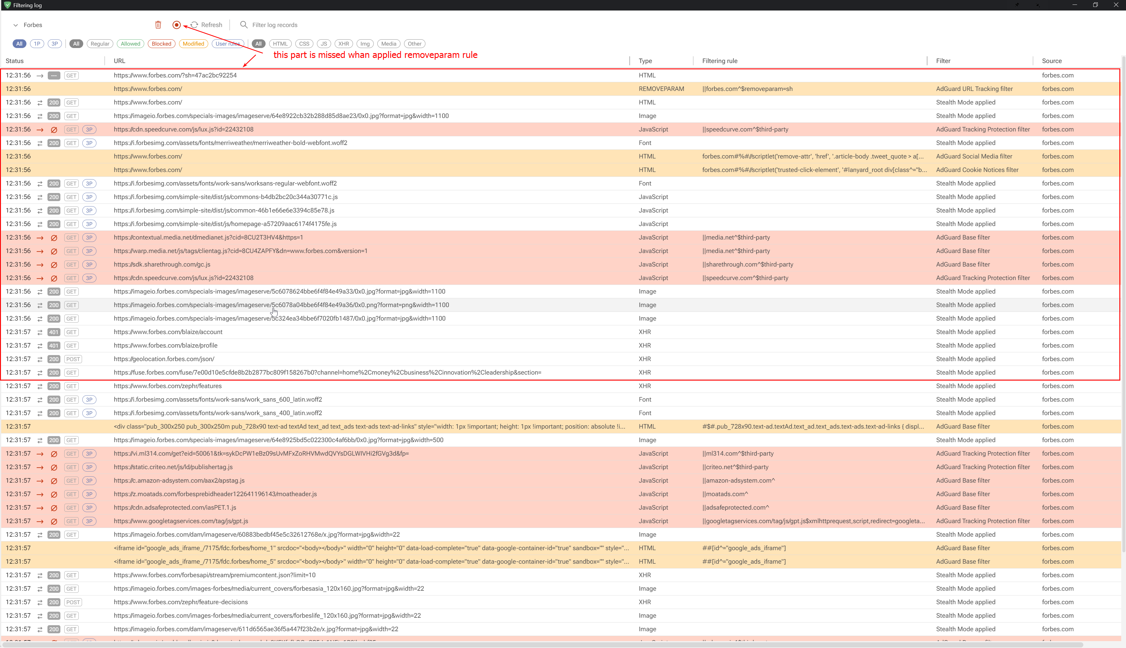This screenshot has height=648, width=1126.
Task: Clear the log using the trash icon
Action: tap(158, 25)
